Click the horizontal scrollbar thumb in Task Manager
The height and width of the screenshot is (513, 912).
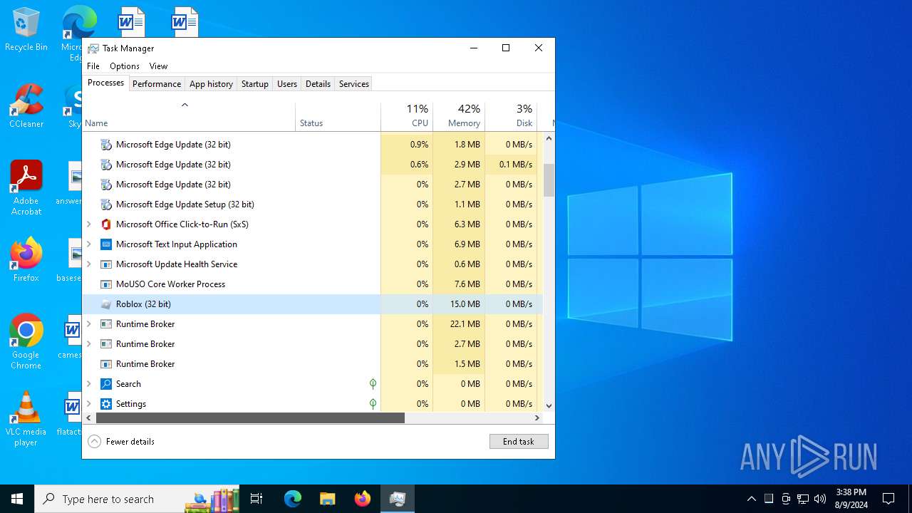(x=250, y=418)
